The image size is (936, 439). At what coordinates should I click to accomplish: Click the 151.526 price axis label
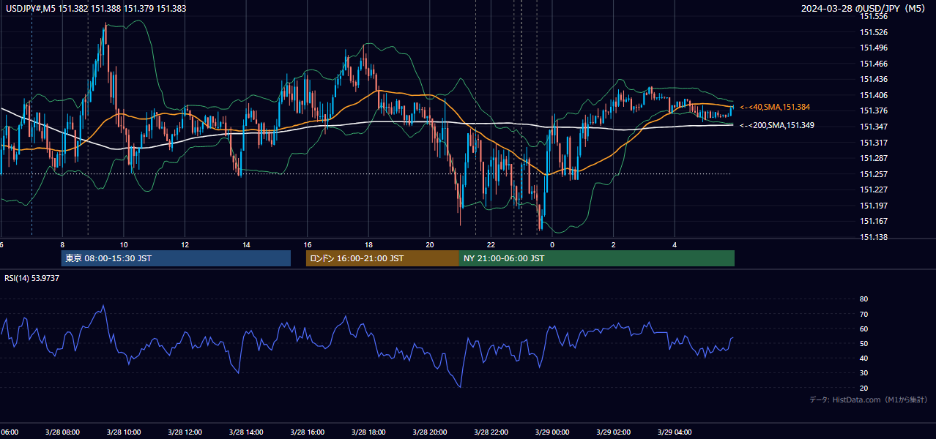click(x=874, y=32)
